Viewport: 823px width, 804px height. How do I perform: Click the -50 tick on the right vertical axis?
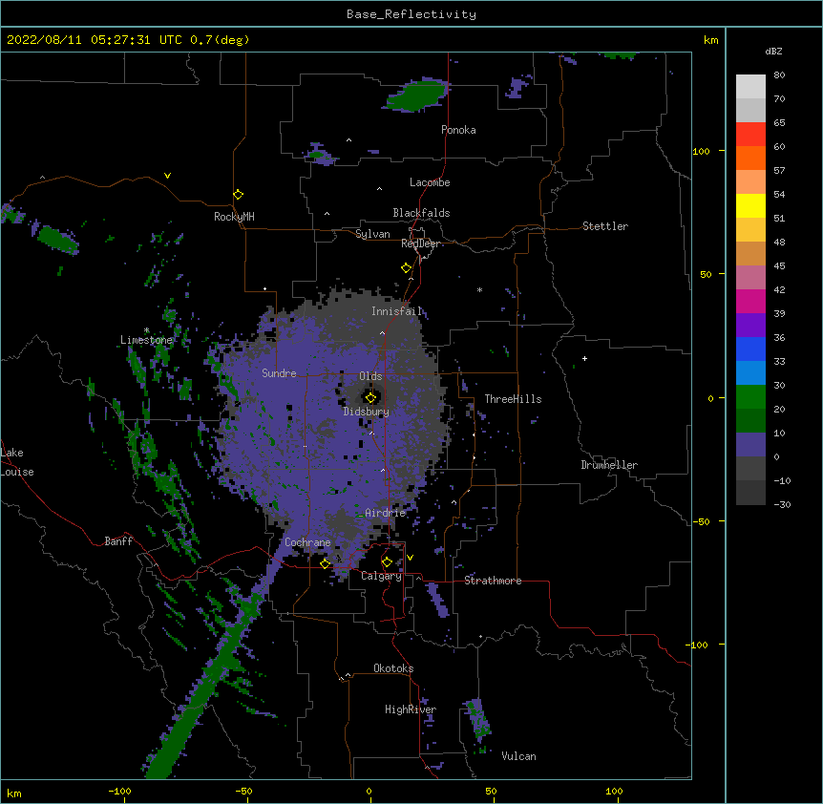point(701,521)
